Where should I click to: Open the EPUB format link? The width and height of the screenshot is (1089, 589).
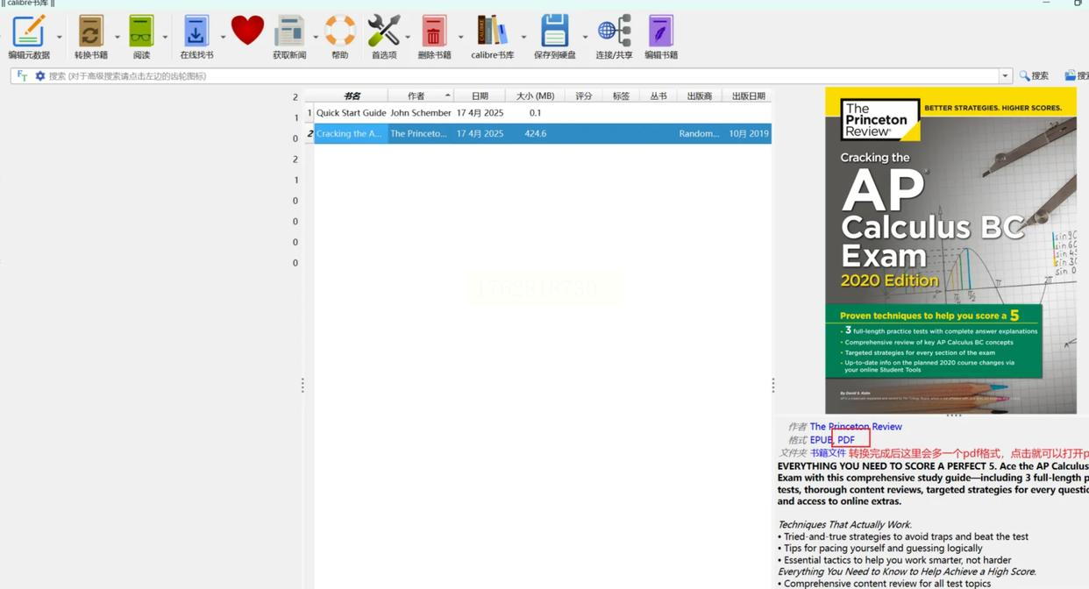(x=821, y=440)
